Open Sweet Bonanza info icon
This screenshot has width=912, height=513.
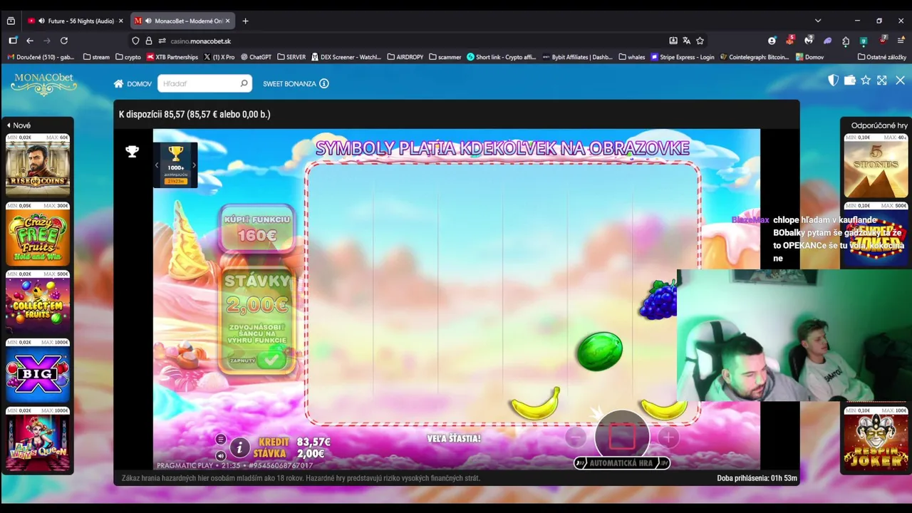[324, 83]
